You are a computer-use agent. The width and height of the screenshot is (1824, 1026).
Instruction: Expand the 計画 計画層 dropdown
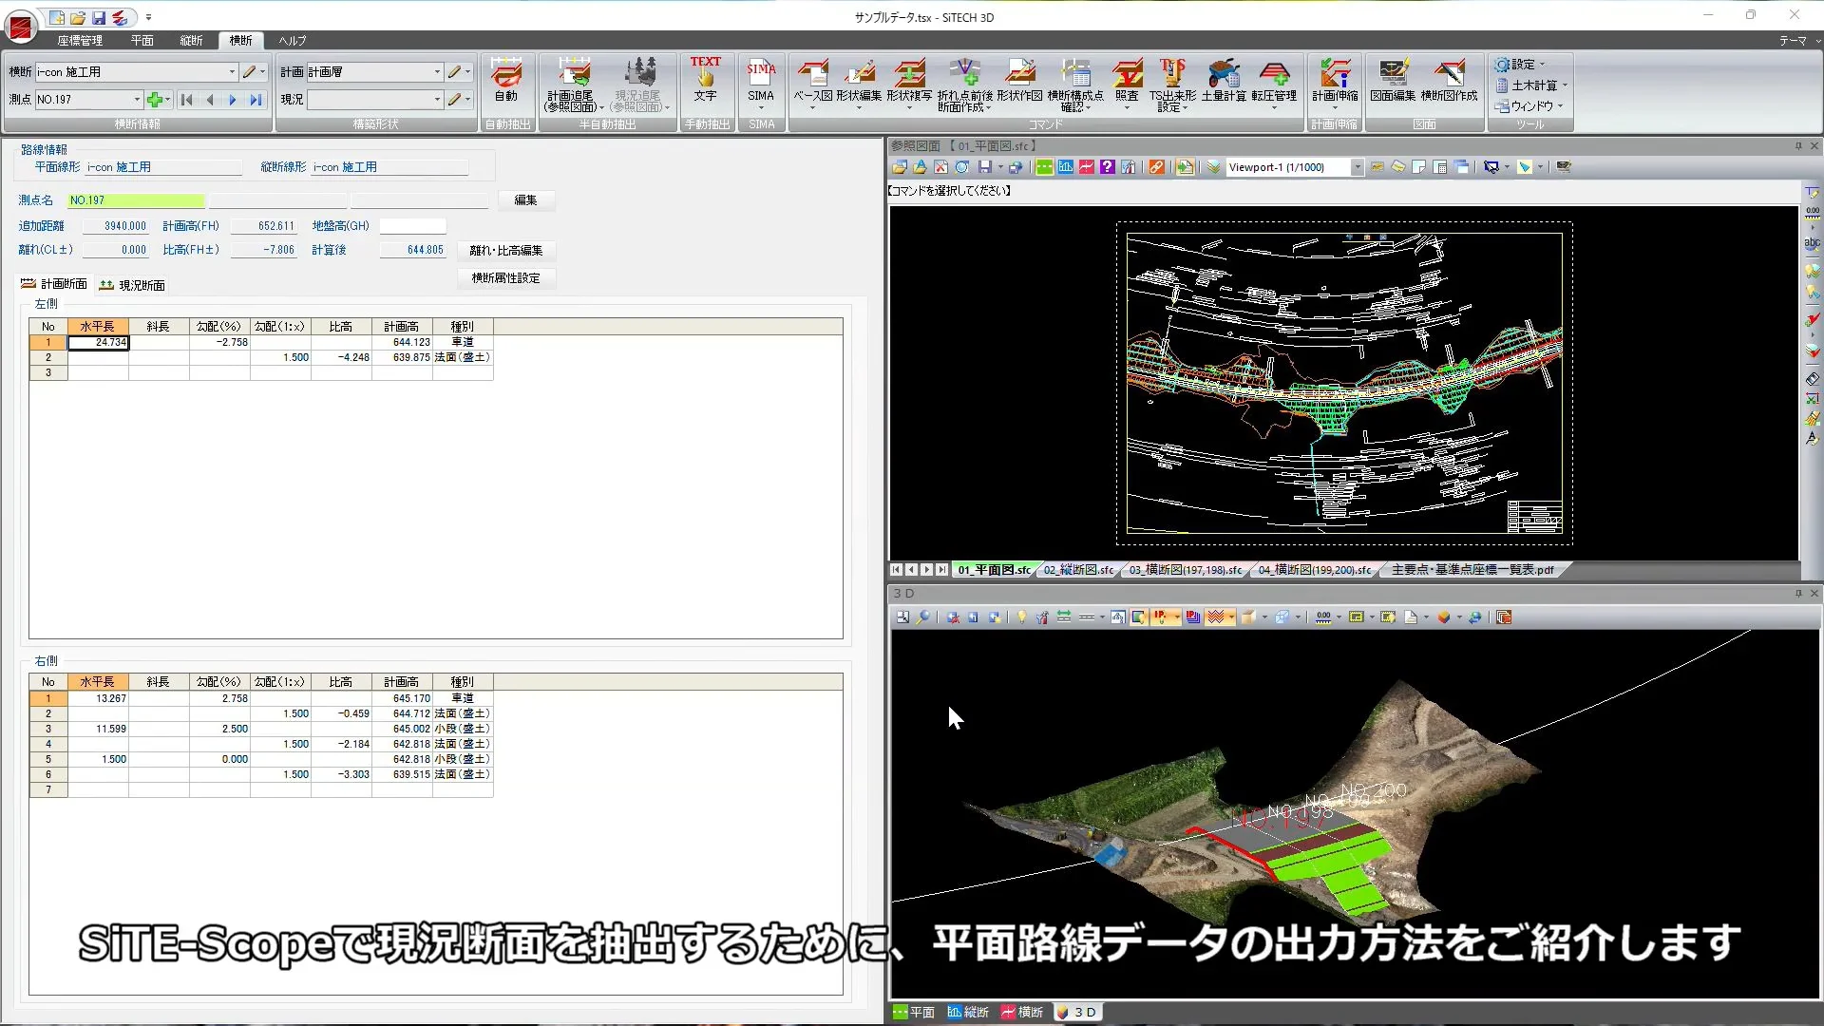pyautogui.click(x=437, y=72)
